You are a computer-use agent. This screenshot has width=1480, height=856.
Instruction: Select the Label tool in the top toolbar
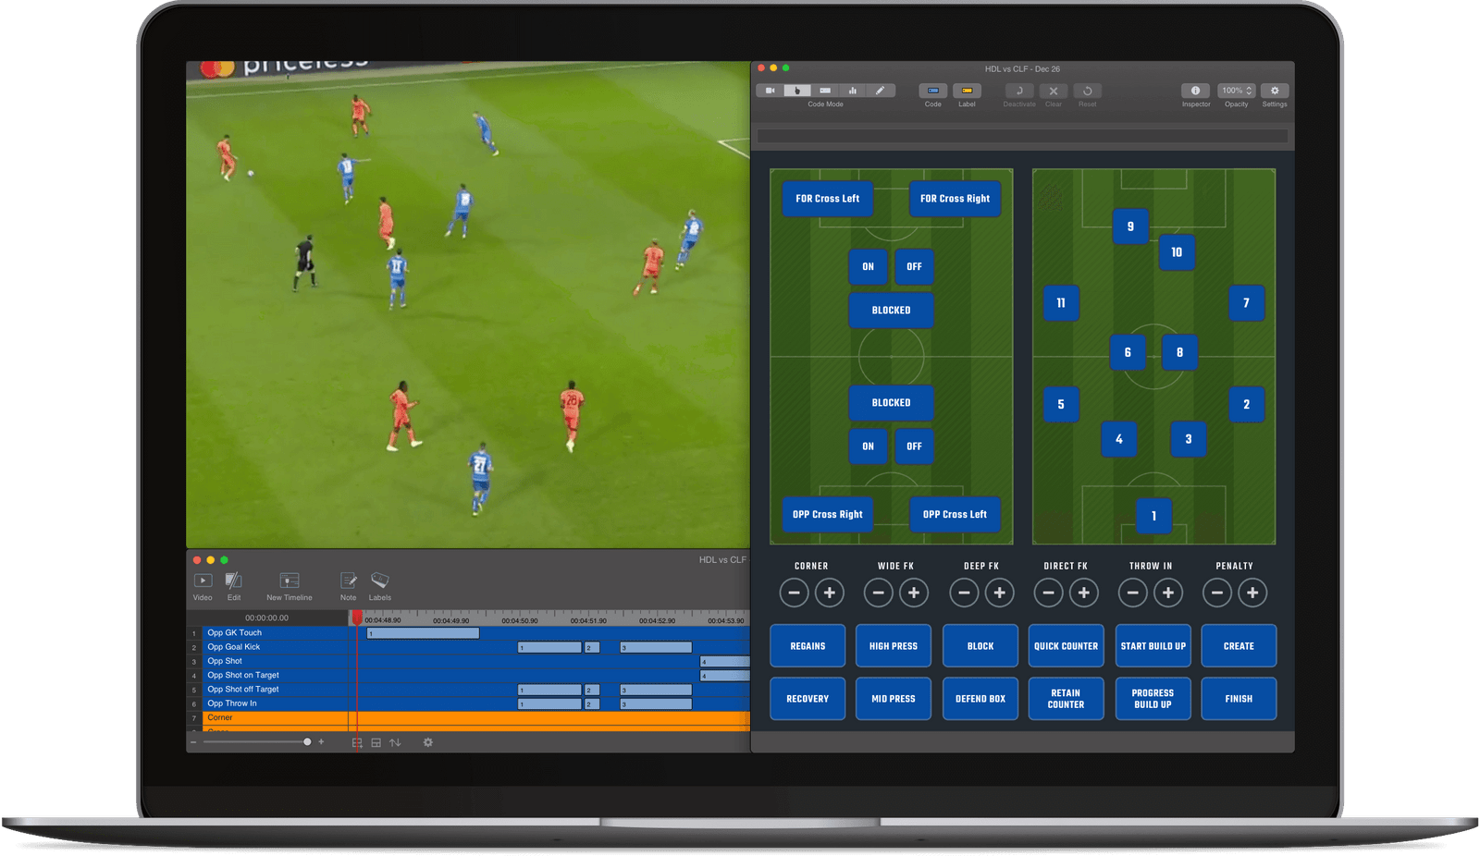[x=967, y=91]
